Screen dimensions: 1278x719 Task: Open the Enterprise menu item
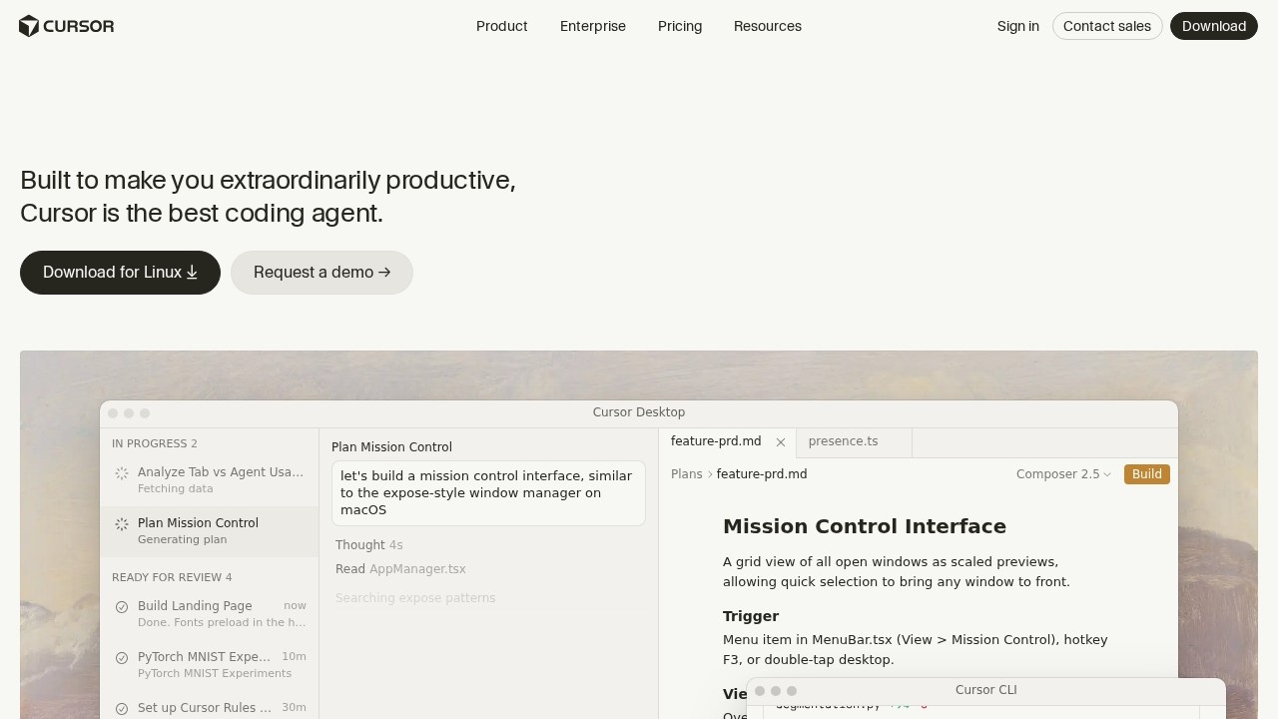tap(593, 26)
